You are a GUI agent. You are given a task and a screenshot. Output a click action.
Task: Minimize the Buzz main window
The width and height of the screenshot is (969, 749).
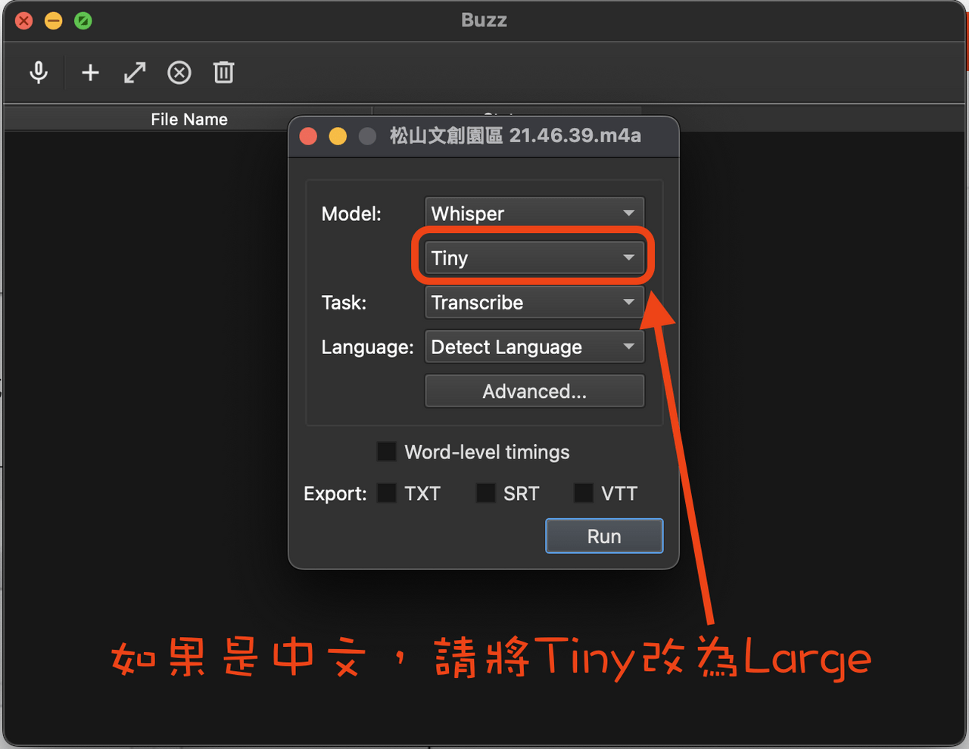tap(54, 20)
